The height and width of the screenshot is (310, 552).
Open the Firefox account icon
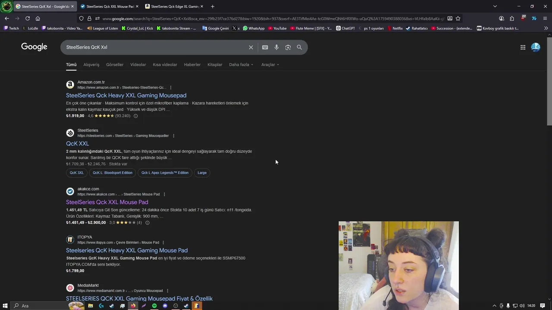coord(501,19)
